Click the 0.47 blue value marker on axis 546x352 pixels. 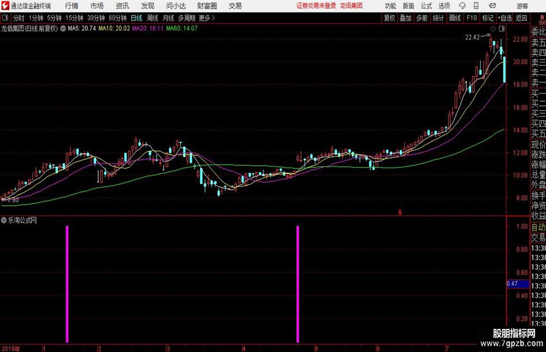coord(518,284)
